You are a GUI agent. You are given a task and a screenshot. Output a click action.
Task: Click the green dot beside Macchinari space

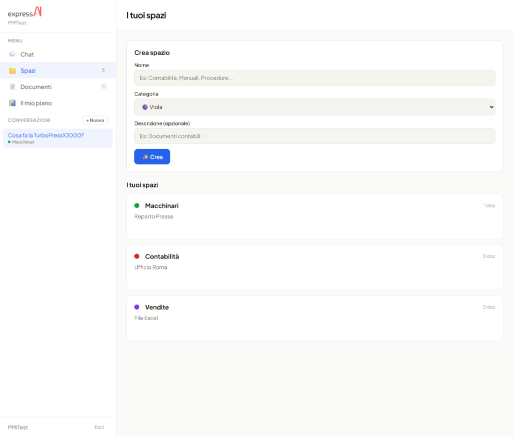tap(137, 205)
